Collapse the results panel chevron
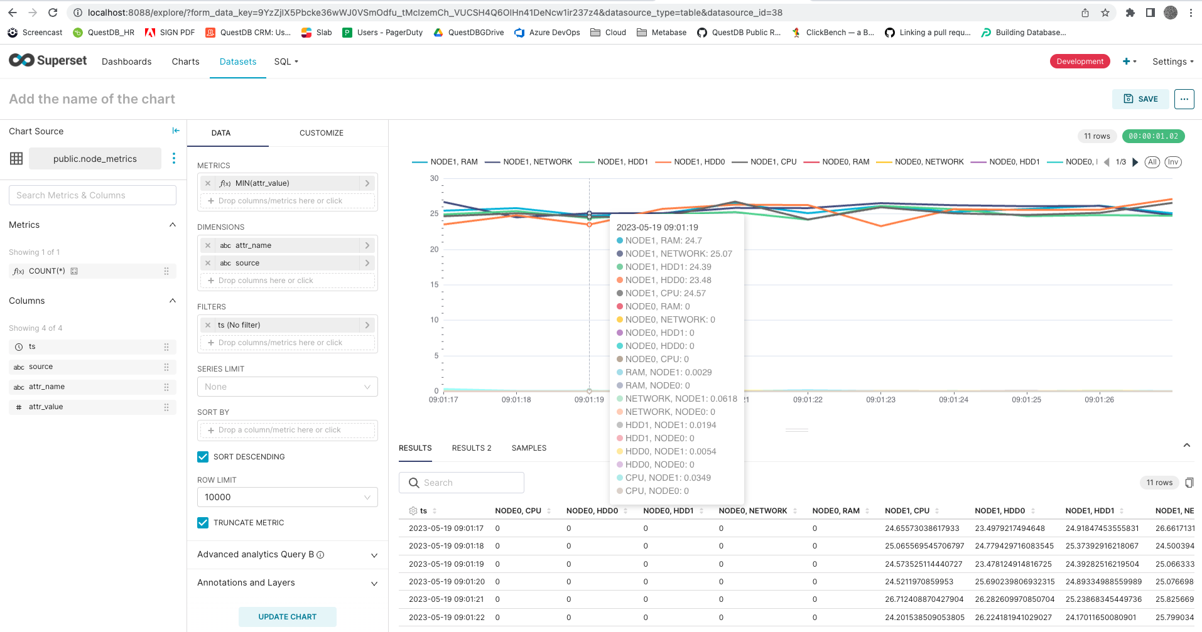The width and height of the screenshot is (1202, 632). point(1187,446)
